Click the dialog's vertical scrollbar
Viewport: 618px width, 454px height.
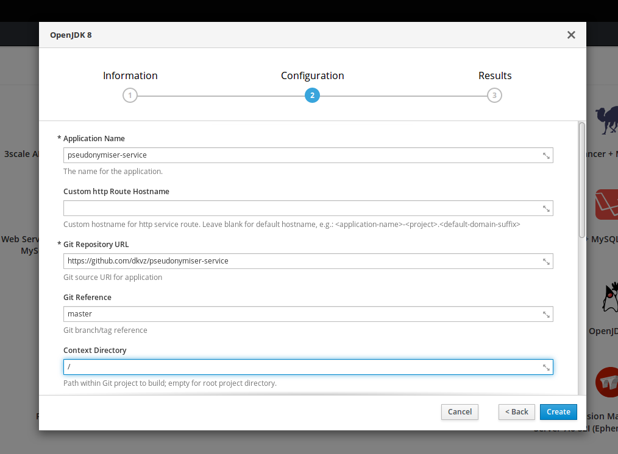581,180
